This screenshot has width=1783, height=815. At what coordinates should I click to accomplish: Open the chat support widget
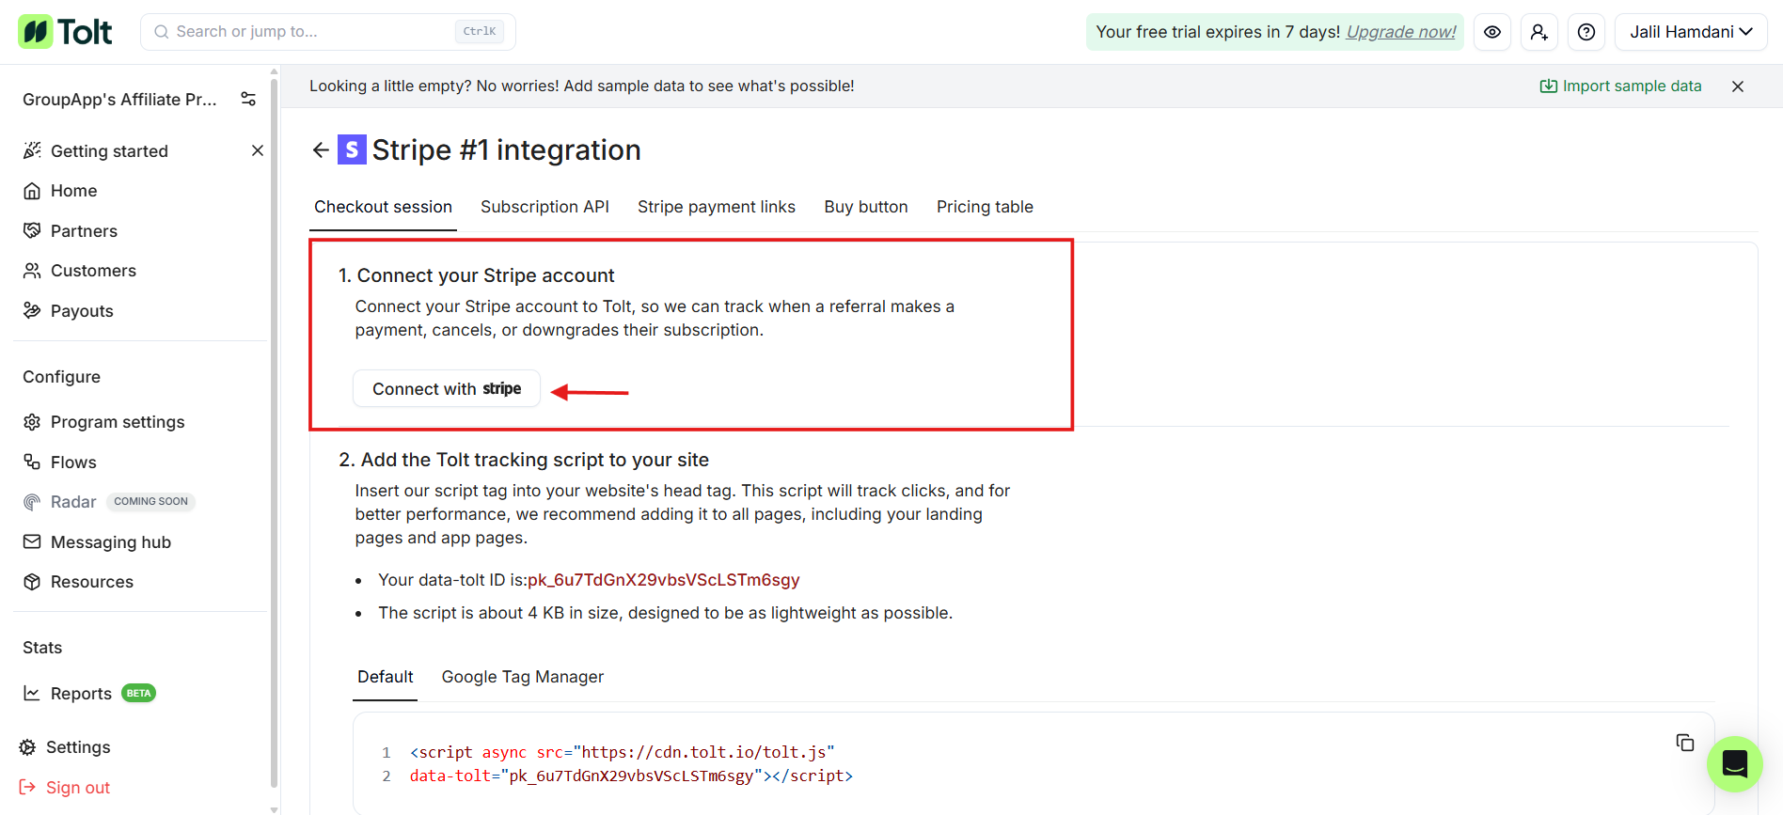[1735, 764]
